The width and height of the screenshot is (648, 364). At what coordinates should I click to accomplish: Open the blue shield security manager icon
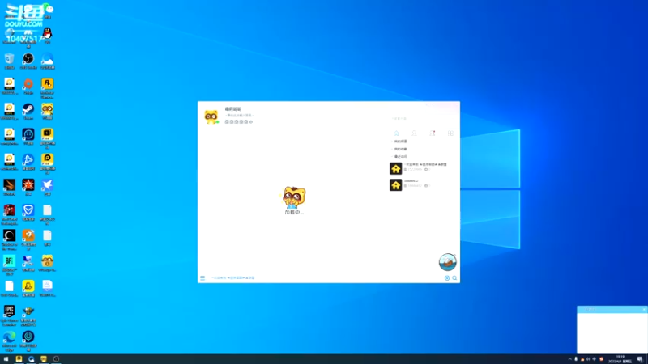pyautogui.click(x=28, y=213)
